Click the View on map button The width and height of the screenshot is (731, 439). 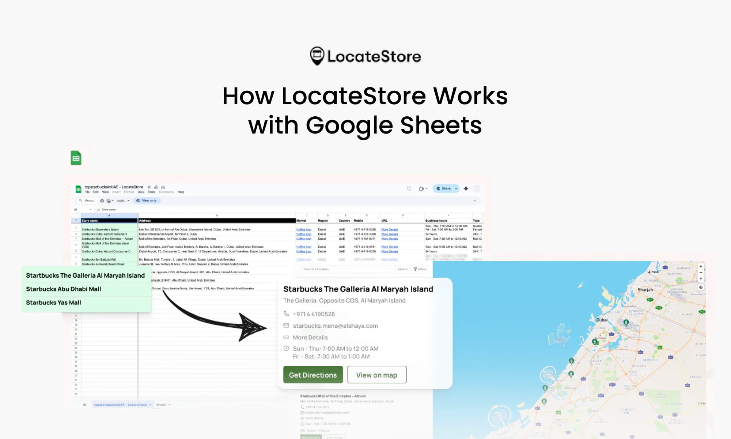[x=376, y=375]
